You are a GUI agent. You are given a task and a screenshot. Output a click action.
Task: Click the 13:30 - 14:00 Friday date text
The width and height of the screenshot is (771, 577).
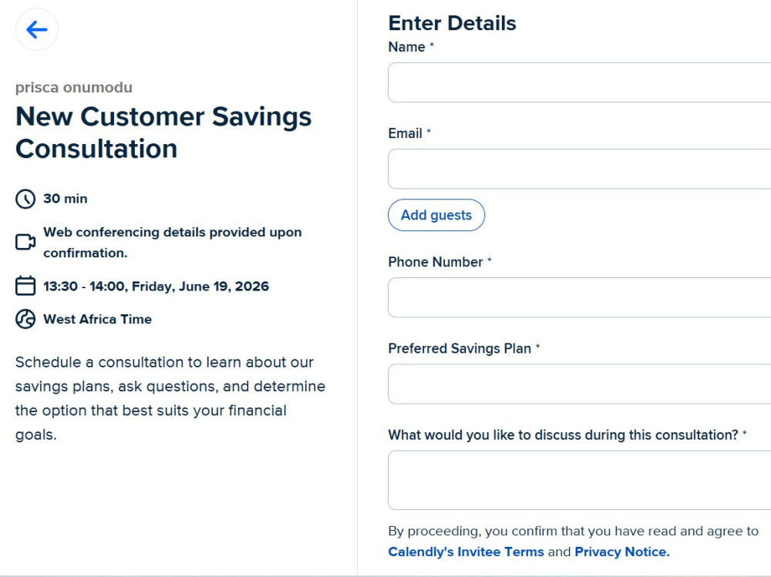156,286
